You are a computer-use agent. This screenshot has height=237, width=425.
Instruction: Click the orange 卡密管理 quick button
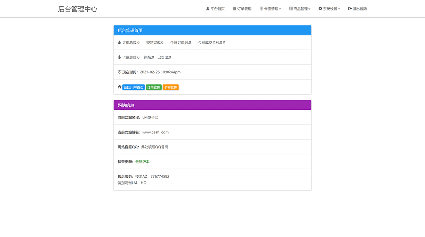[x=171, y=87]
